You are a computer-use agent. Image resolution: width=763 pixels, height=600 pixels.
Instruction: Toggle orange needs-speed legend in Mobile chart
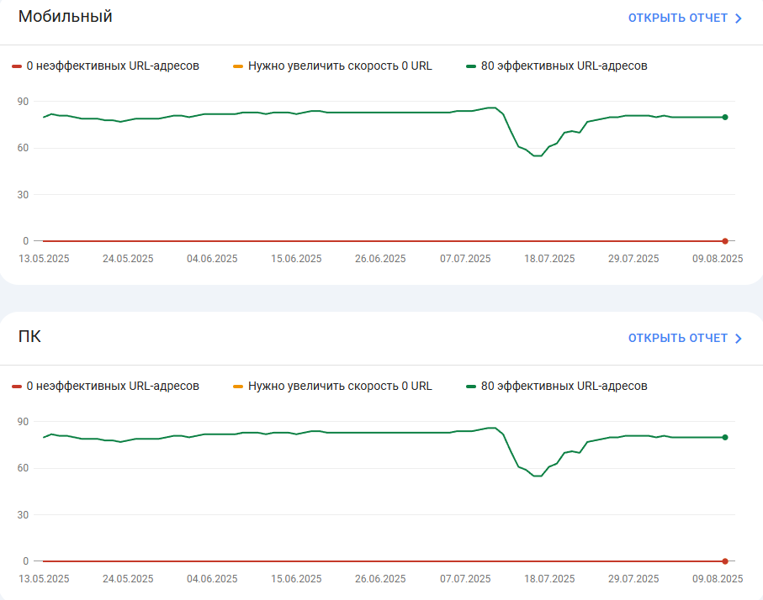click(x=332, y=66)
